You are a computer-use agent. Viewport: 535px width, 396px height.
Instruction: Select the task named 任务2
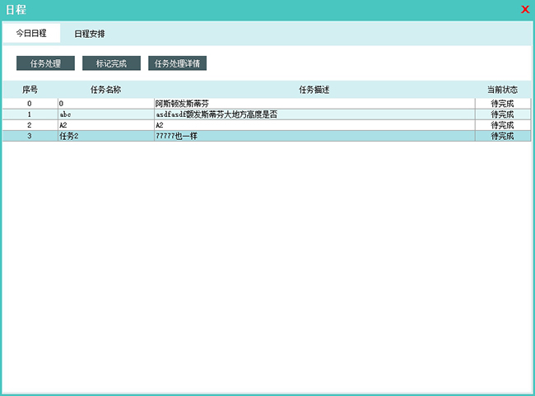point(69,136)
